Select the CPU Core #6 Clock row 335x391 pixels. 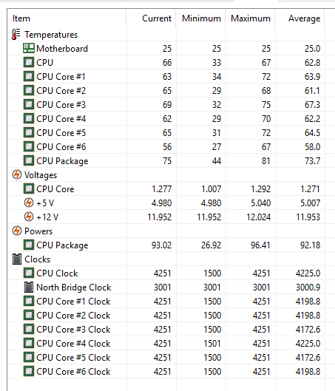(166, 371)
